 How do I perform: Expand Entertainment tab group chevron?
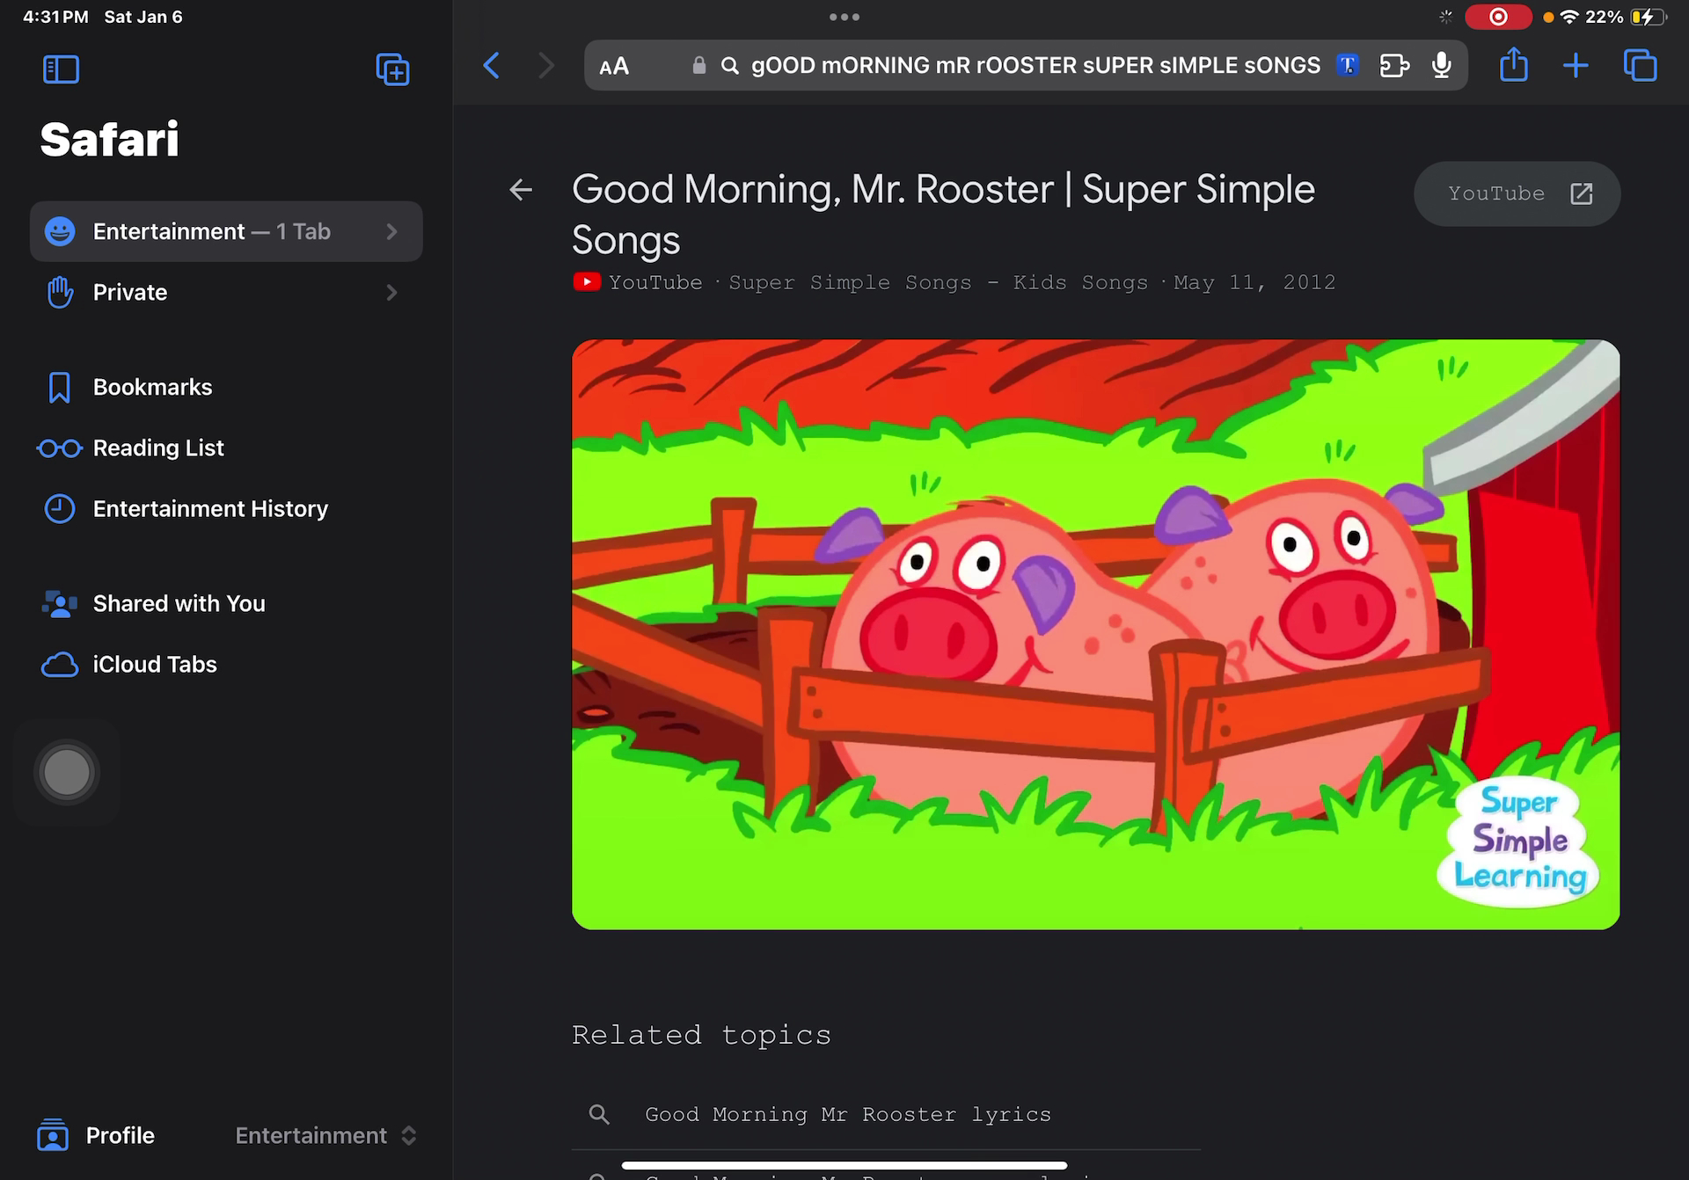click(392, 231)
